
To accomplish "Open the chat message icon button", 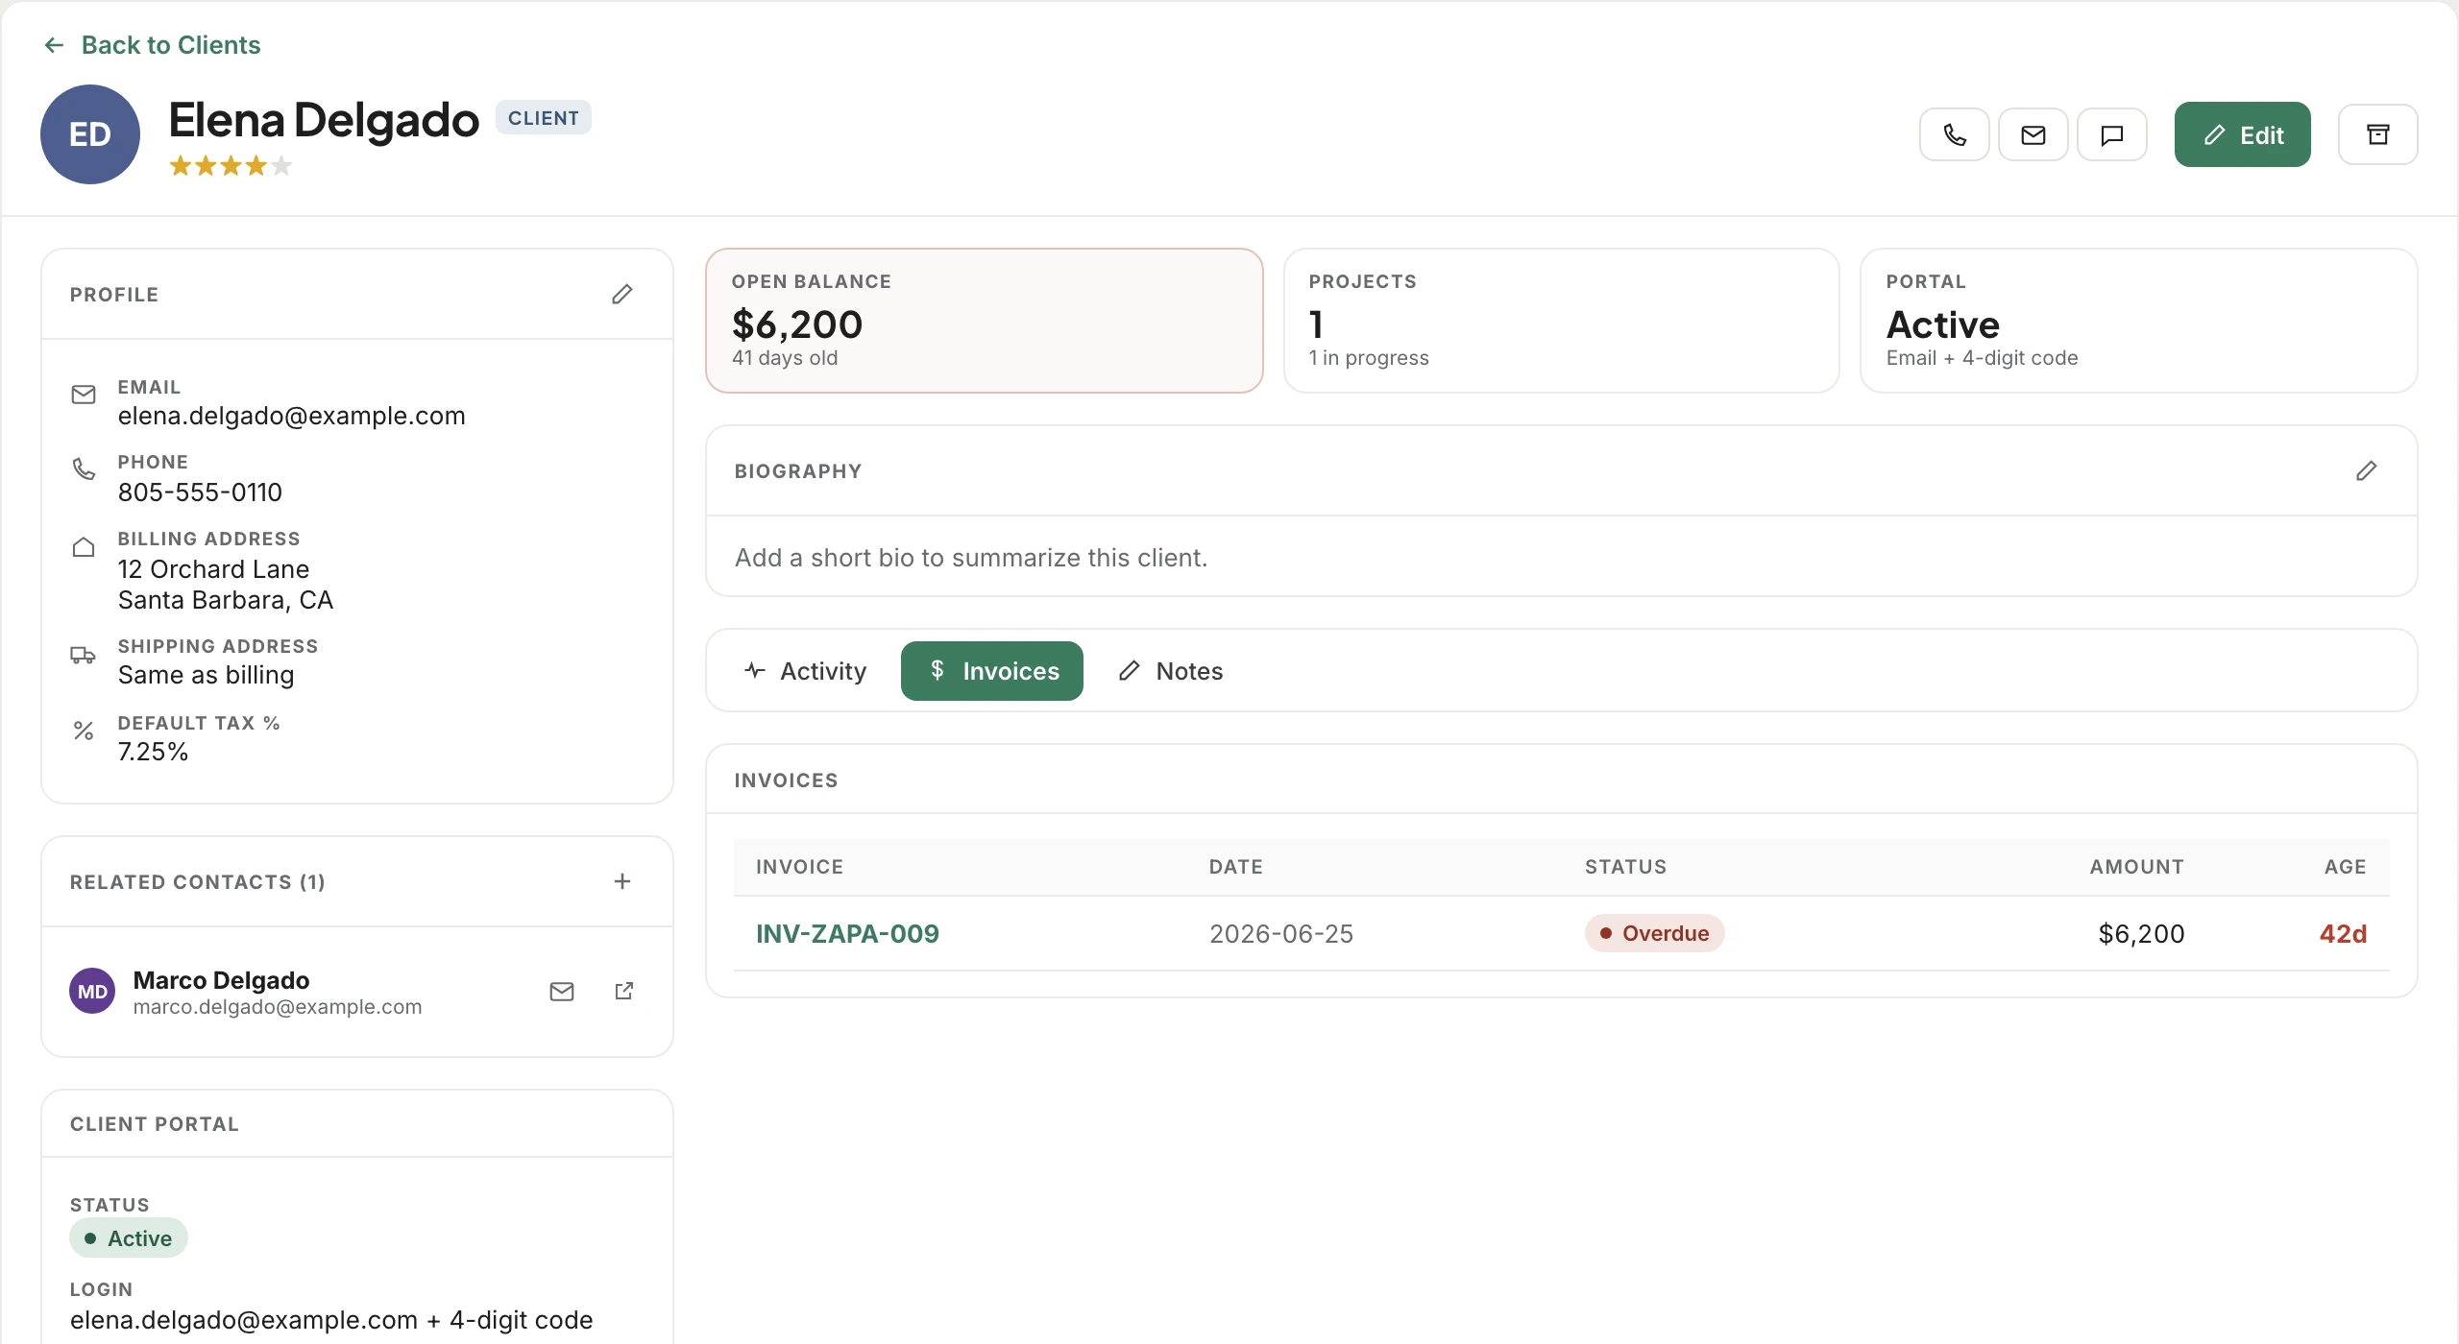I will [x=2111, y=134].
